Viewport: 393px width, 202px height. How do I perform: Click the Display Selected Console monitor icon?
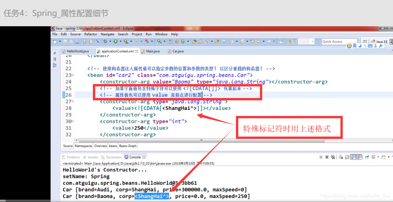click(373, 157)
